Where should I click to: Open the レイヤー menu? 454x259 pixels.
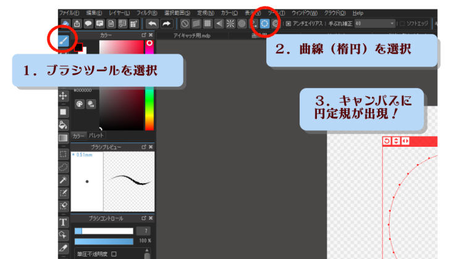point(119,13)
